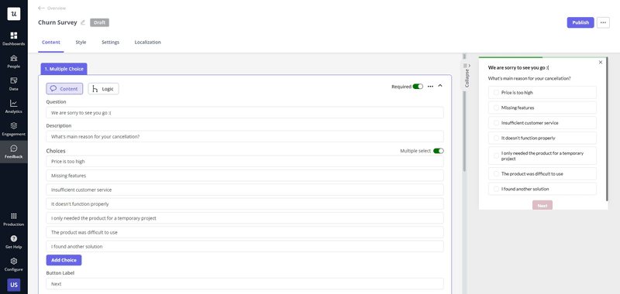Image resolution: width=620 pixels, height=294 pixels.
Task: Click the Add Choice button
Action: coord(64,260)
